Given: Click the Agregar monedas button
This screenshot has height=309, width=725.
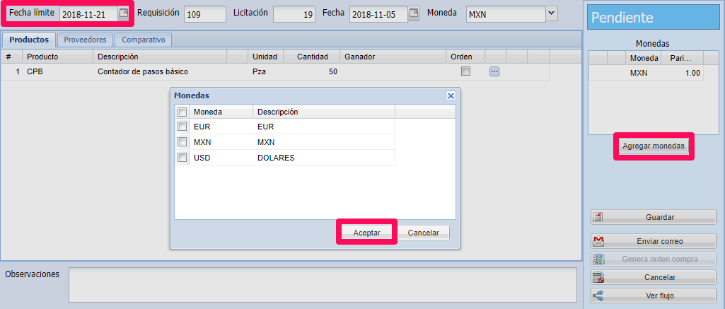Looking at the screenshot, I should coord(654,146).
